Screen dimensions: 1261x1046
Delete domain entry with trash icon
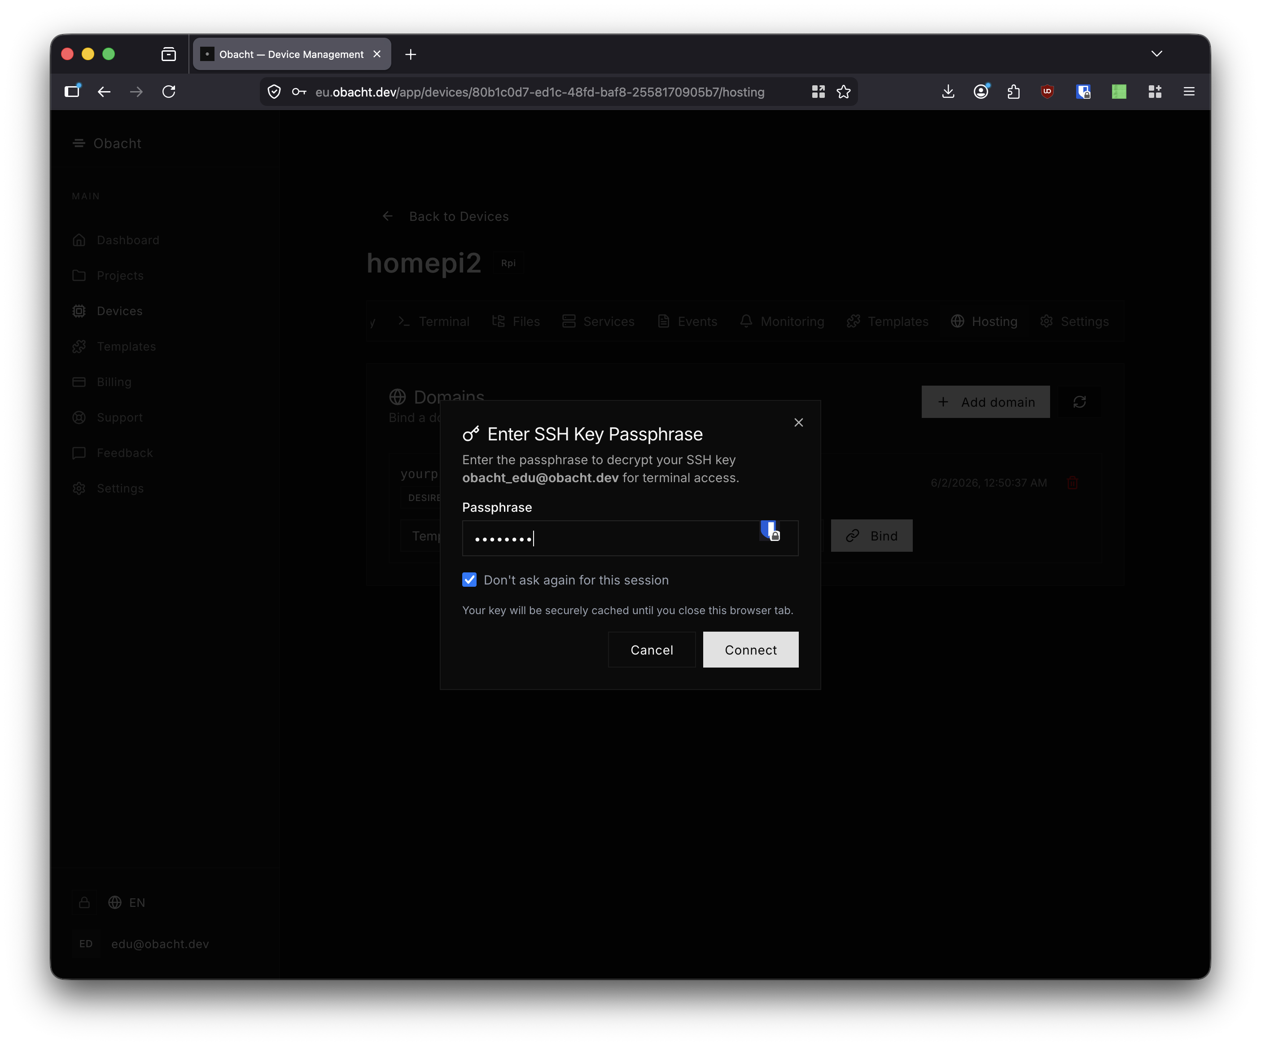tap(1073, 483)
